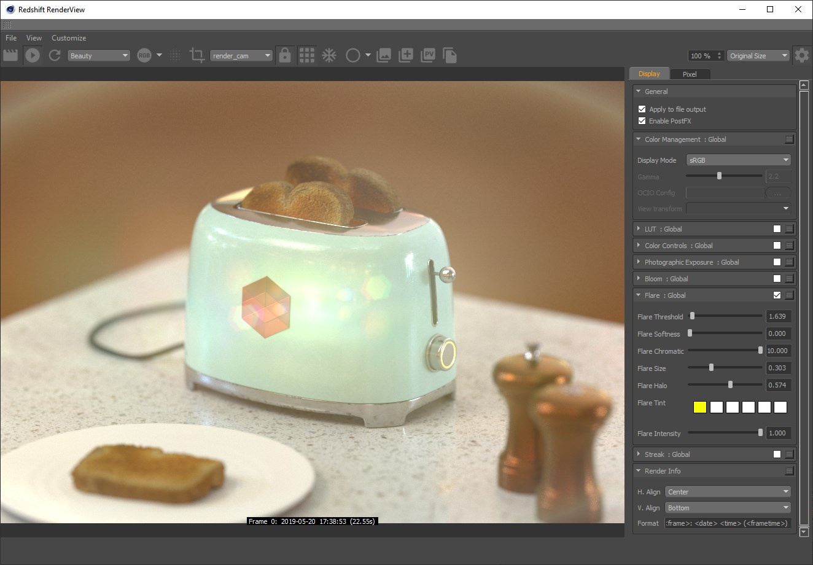Open the Streak options menu icon

pos(790,454)
